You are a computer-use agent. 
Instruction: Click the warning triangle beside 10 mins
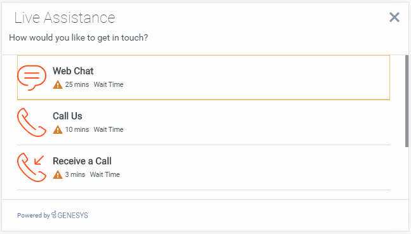[x=58, y=130]
